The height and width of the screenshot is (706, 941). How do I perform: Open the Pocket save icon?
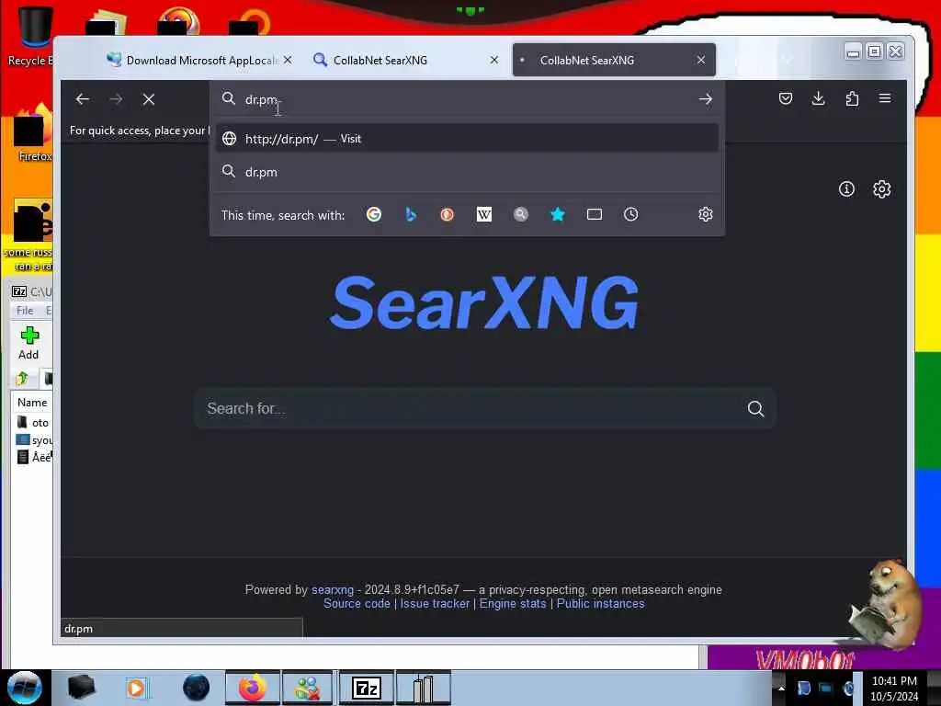coord(786,98)
